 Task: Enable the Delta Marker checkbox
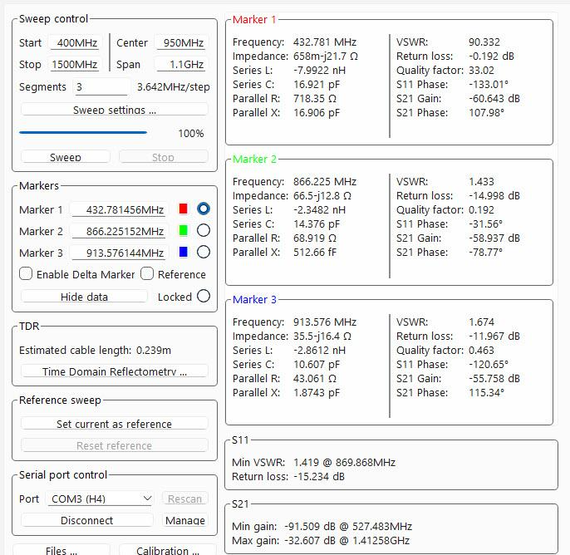pyautogui.click(x=26, y=273)
